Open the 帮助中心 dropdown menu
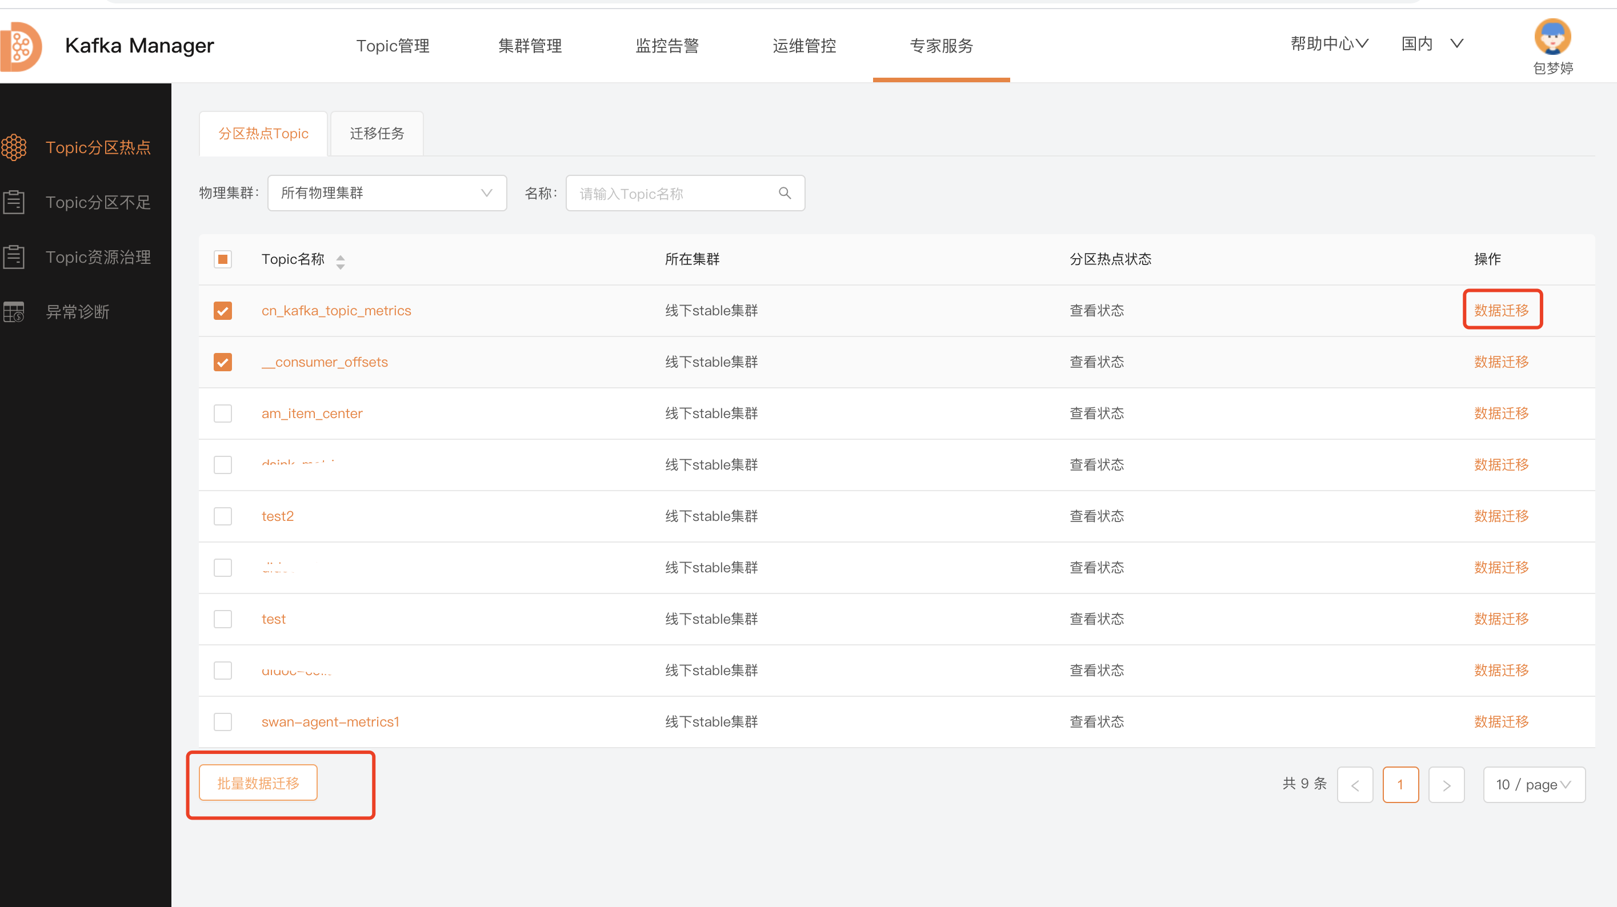1617x907 pixels. (1329, 44)
